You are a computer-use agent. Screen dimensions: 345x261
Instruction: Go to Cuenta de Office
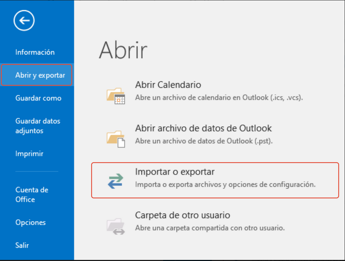32,195
